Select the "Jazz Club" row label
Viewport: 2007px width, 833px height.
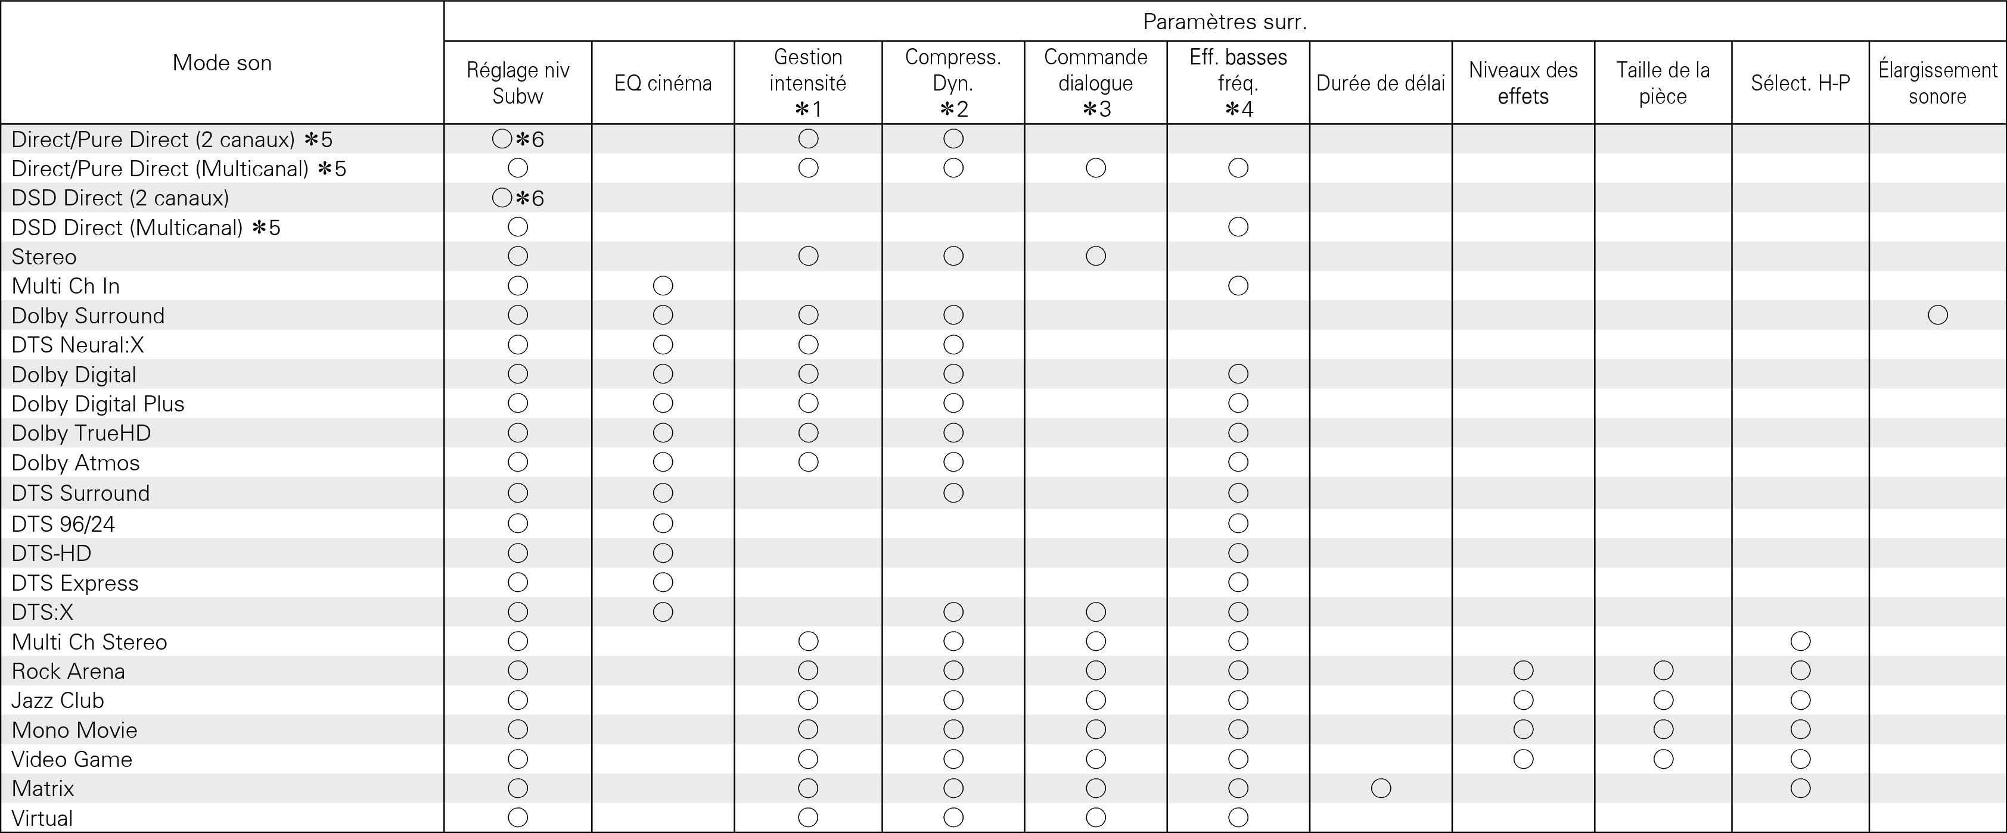point(58,701)
